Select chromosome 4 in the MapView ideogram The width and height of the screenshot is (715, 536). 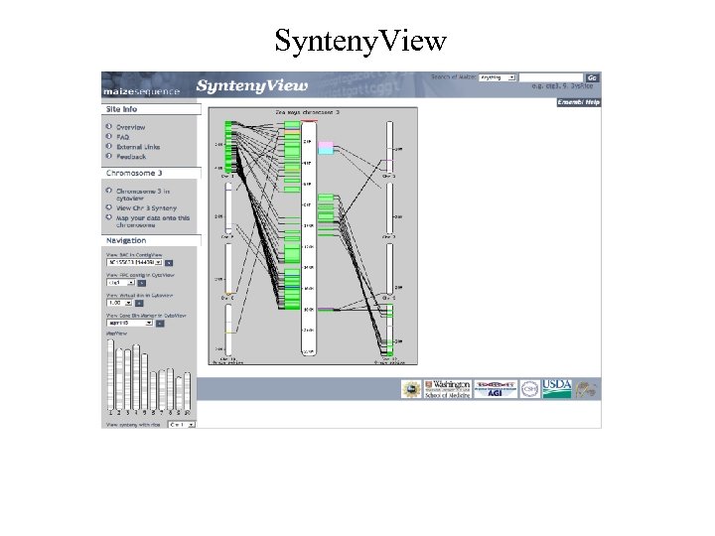pos(136,377)
